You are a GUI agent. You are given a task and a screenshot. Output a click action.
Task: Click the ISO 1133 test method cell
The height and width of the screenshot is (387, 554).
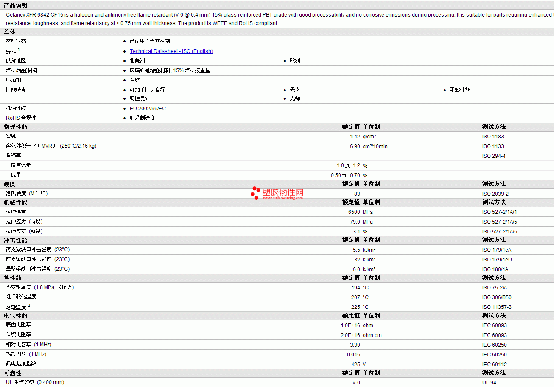point(493,146)
